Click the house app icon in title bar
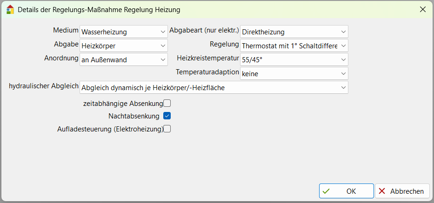 (x=10, y=9)
